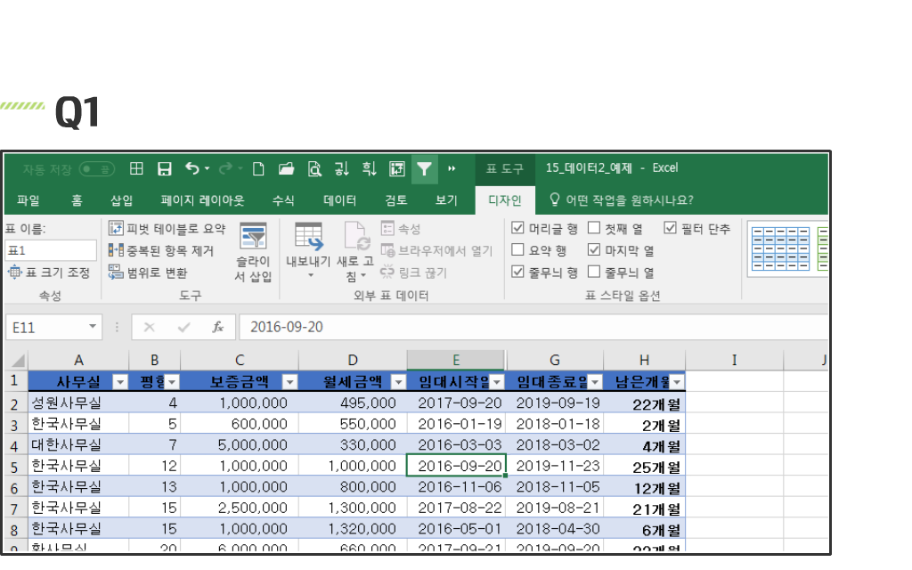Image resolution: width=912 pixels, height=570 pixels.
Task: Switch to the 데이터 tab
Action: tap(339, 200)
